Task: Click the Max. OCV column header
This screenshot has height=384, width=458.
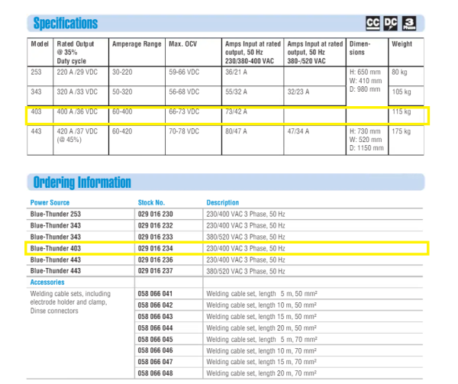Action: coord(183,44)
